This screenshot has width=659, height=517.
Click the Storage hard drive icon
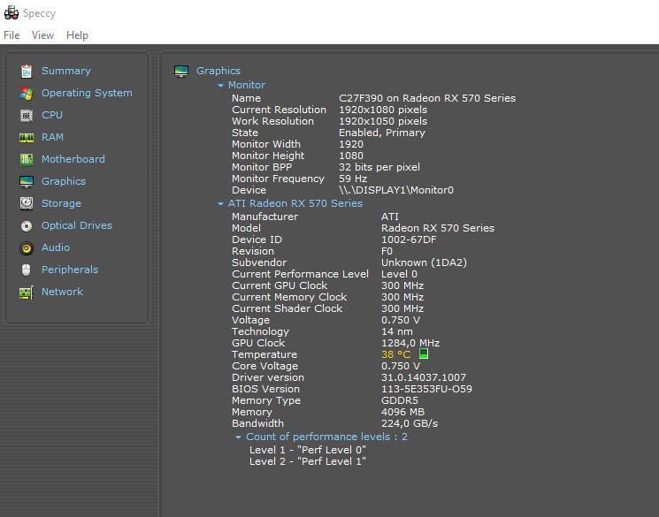[x=27, y=203]
